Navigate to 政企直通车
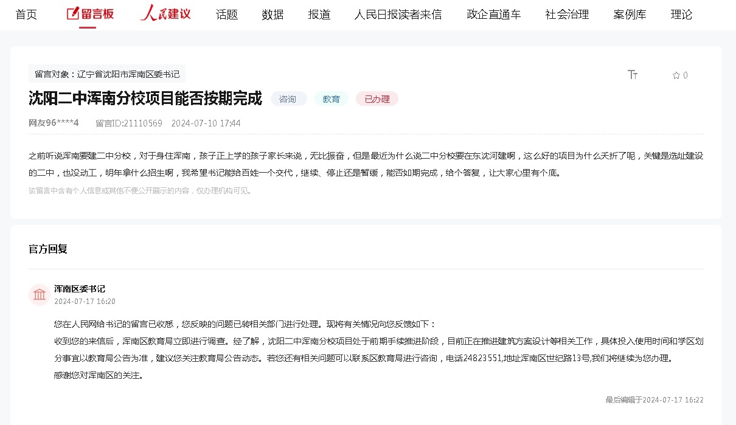This screenshot has width=736, height=425. pyautogui.click(x=493, y=15)
